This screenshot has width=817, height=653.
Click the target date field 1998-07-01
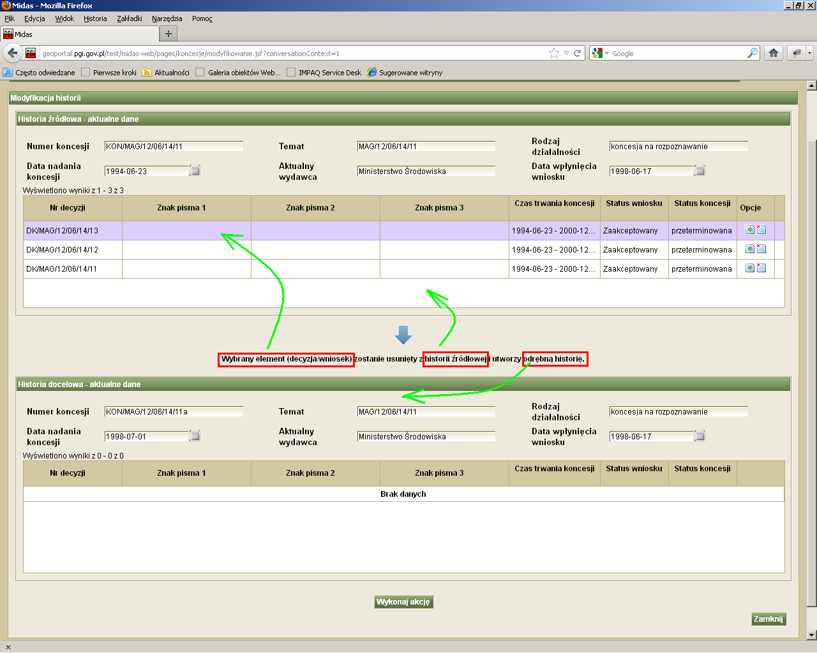pyautogui.click(x=147, y=436)
